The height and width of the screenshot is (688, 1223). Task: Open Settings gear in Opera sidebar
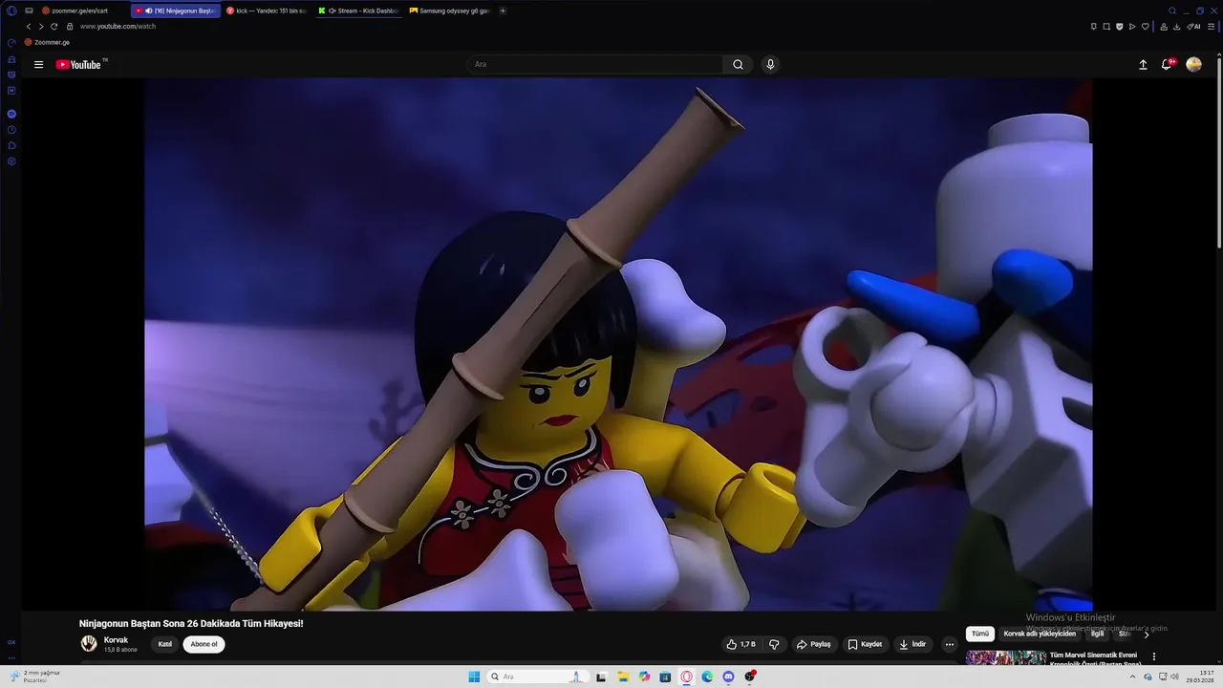(x=11, y=161)
